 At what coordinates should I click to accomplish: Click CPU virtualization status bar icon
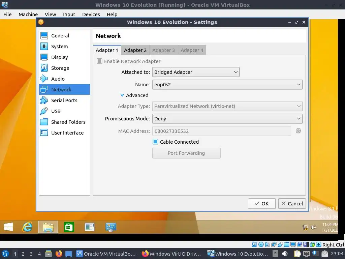click(x=306, y=244)
